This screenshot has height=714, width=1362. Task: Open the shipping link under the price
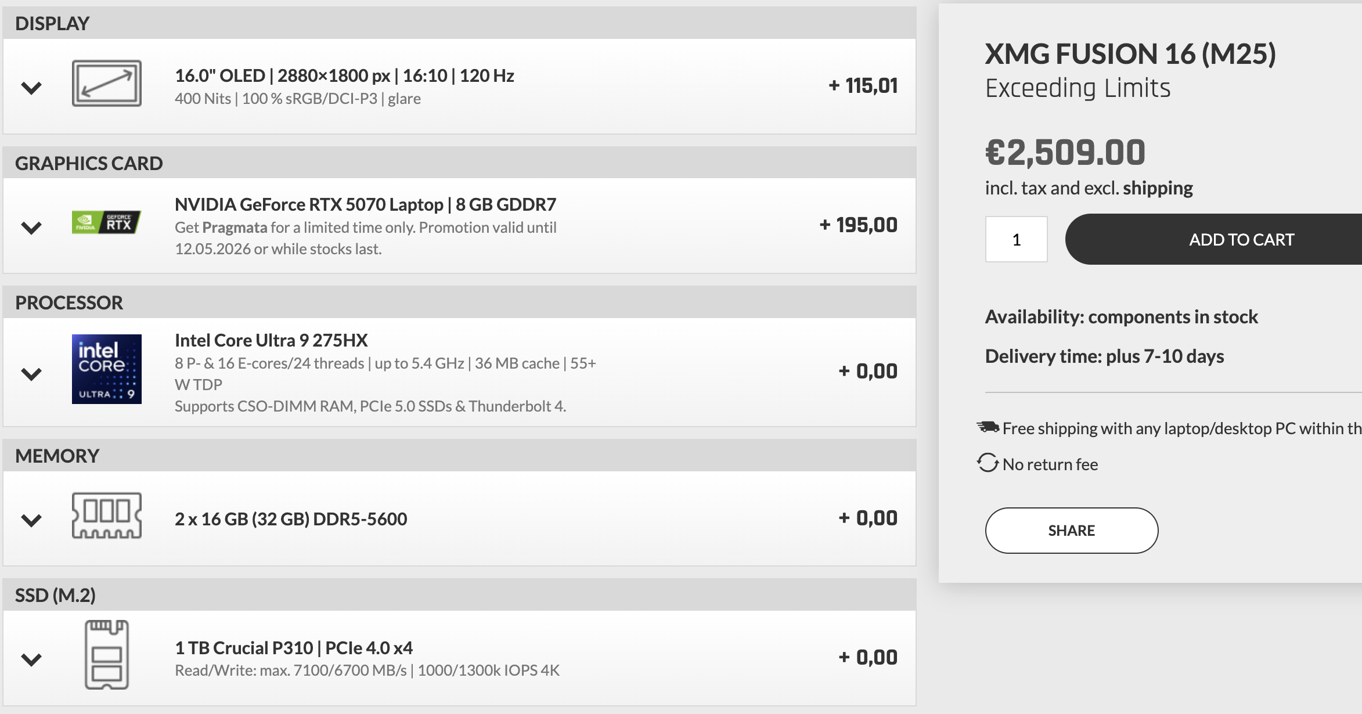(x=1158, y=188)
